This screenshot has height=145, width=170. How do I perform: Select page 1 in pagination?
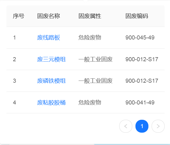(x=142, y=126)
